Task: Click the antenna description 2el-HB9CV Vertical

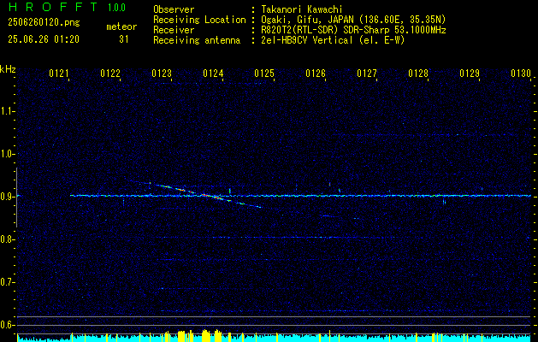Action: click(x=333, y=40)
